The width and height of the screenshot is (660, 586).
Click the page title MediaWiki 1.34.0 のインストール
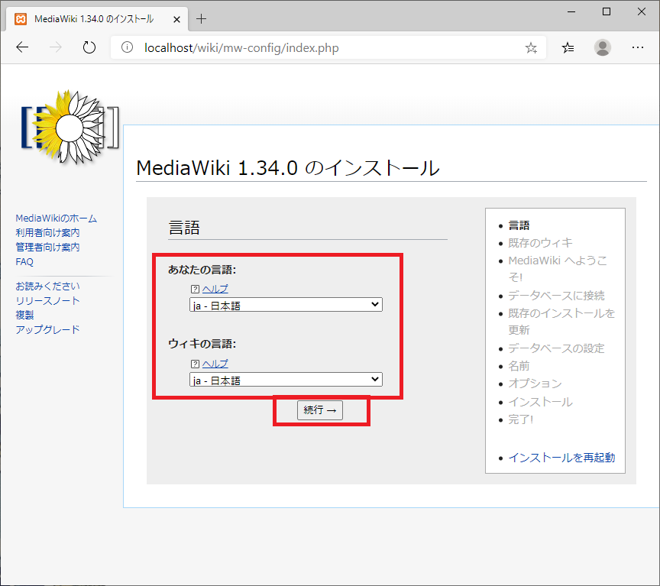coord(288,168)
